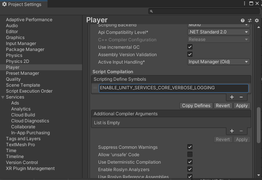Click the Player preset sliders icon
Viewport: 262px width, 180px height.
click(249, 21)
